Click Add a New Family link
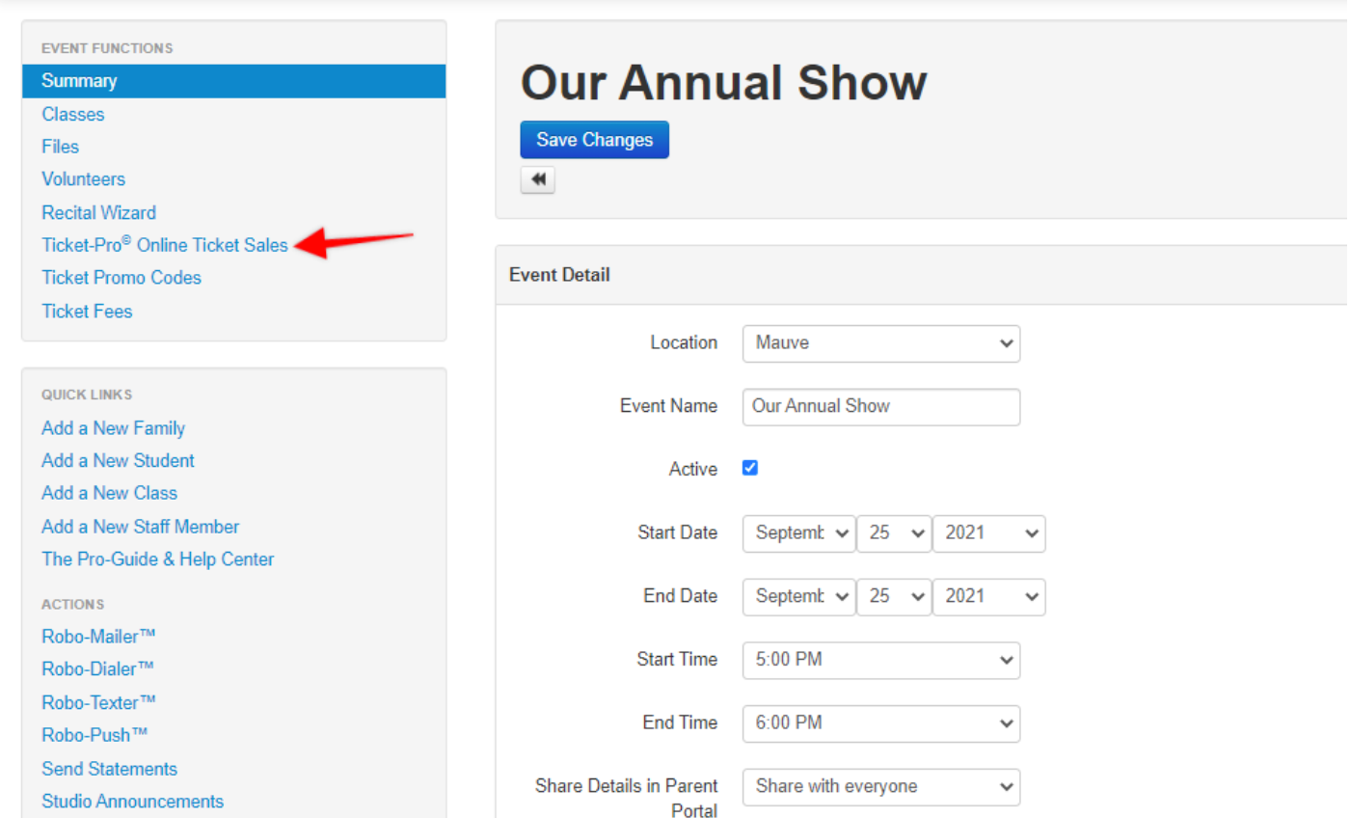Screen dimensions: 1350x818 coord(113,428)
